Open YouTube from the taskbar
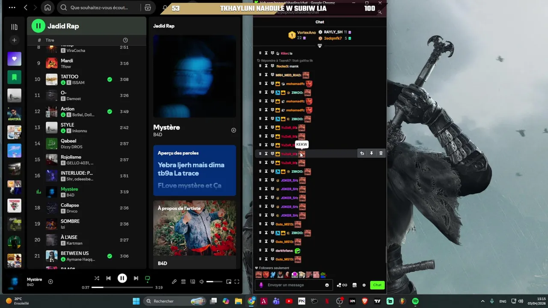 (289, 301)
